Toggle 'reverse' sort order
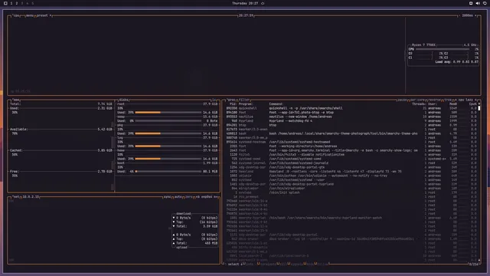Viewport: 490px width, 276px height. [x=434, y=100]
